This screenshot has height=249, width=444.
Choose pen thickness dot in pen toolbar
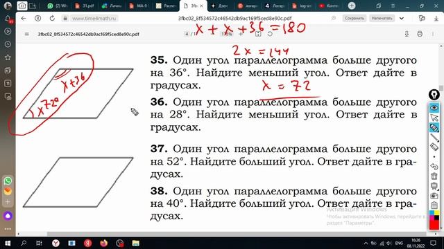pyautogui.click(x=434, y=157)
